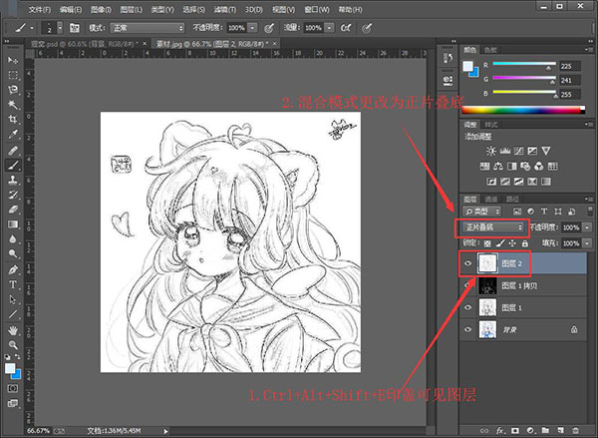
Task: Select the Pen tool
Action: pyautogui.click(x=13, y=269)
